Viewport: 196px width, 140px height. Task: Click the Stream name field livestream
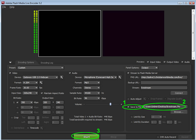tap(164, 88)
